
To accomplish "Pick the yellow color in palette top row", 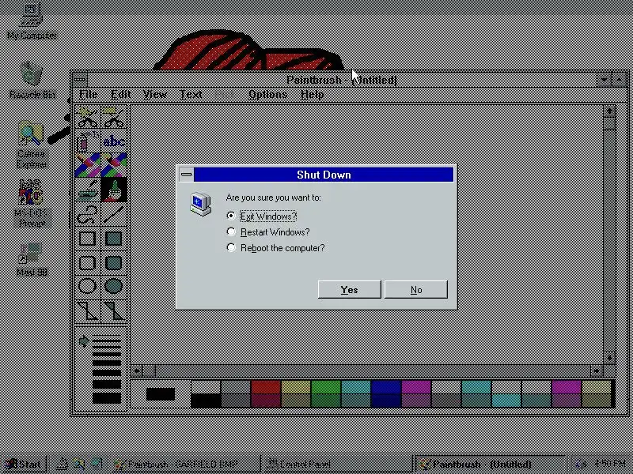I will tap(296, 387).
